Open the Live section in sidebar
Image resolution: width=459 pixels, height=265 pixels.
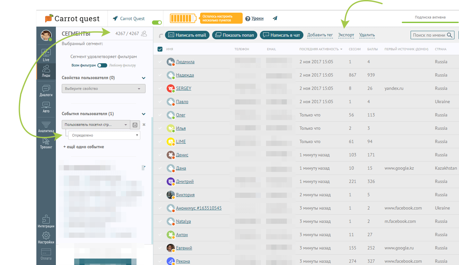[x=46, y=55]
